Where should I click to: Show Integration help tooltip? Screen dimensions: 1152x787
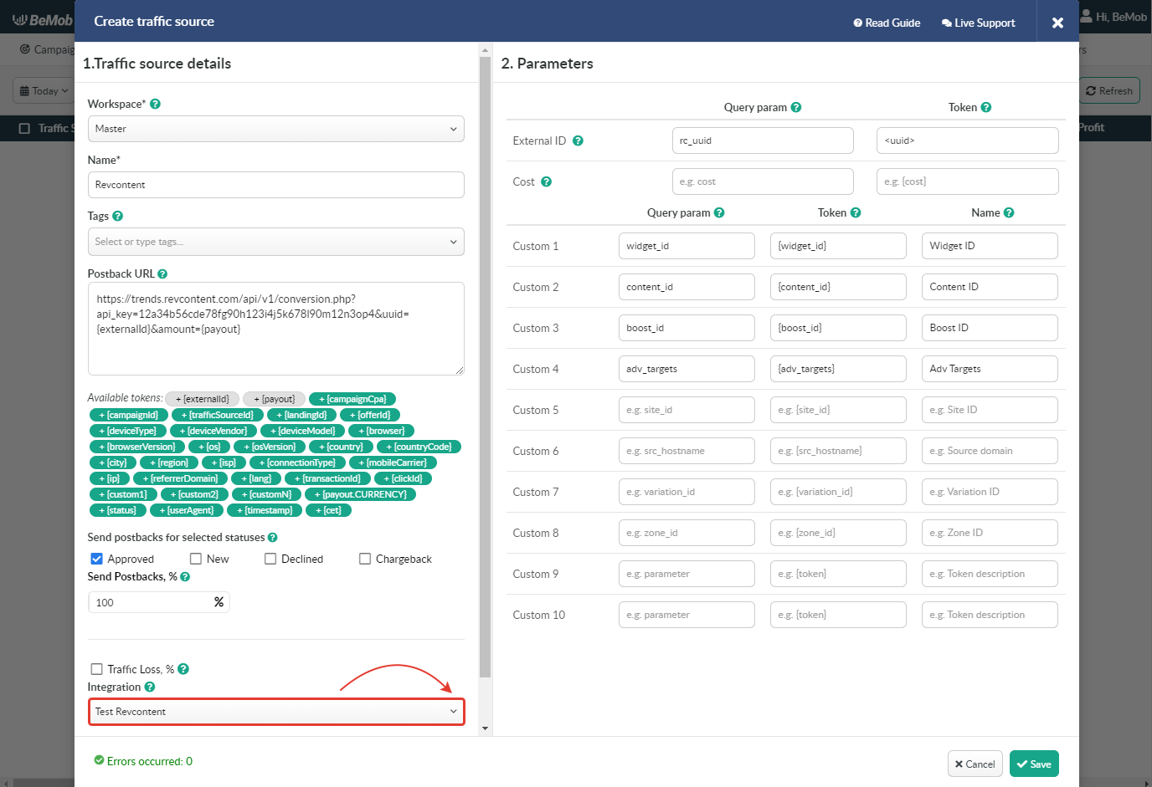150,687
